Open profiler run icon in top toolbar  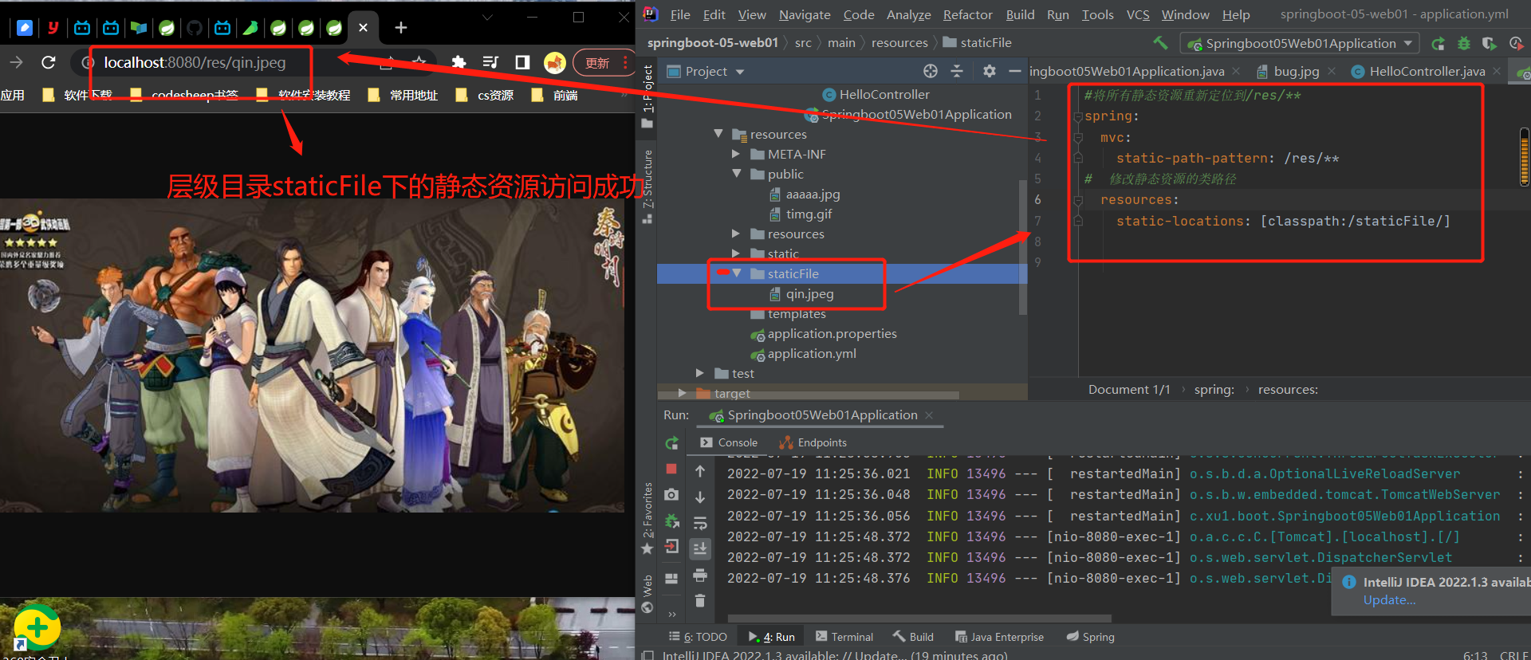point(1516,43)
